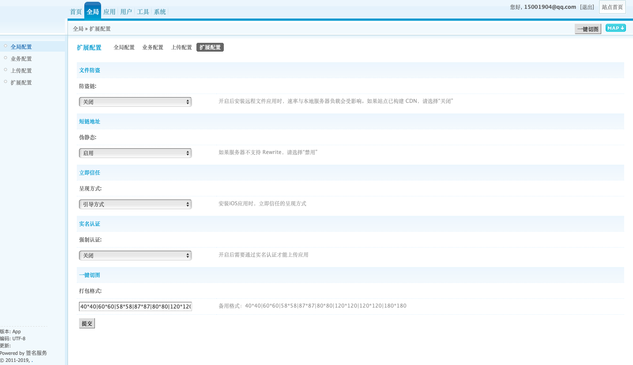633x365 pixels.
Task: Go to the 应用 top menu
Action: click(109, 12)
